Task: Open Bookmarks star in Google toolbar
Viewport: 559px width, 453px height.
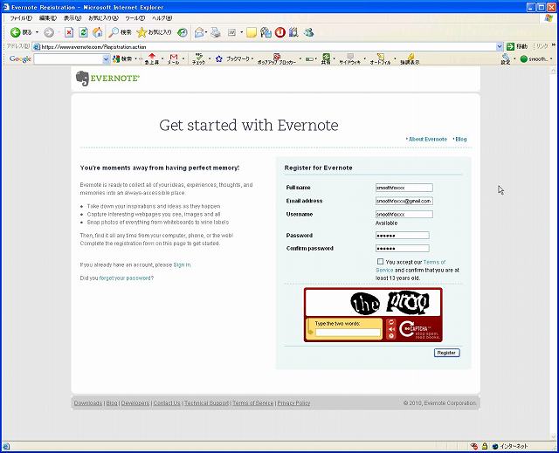Action: point(219,58)
